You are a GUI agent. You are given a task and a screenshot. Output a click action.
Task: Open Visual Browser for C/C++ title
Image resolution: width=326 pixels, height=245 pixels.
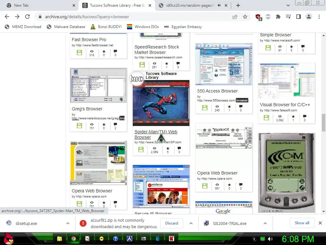coord(285,105)
